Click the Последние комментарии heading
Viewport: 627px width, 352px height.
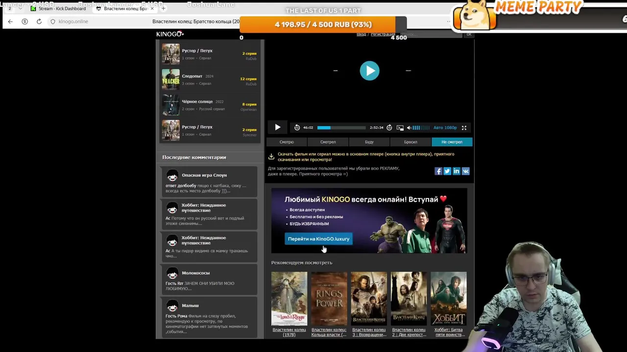tap(194, 157)
